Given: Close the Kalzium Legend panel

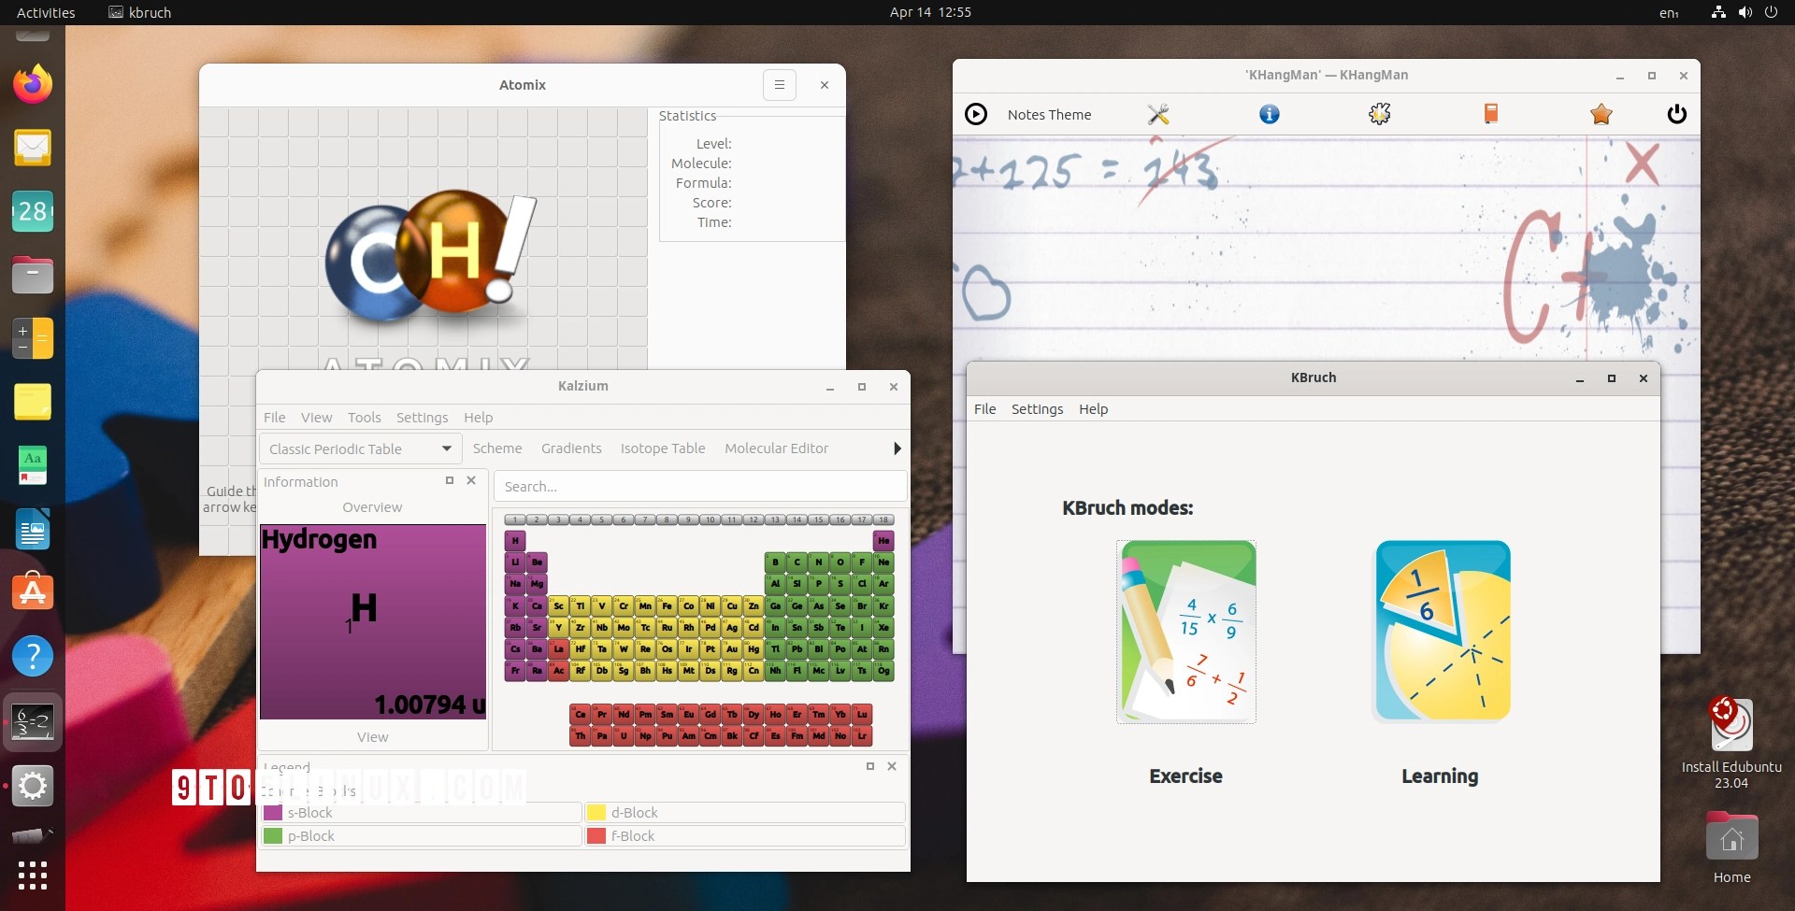Looking at the screenshot, I should (892, 766).
